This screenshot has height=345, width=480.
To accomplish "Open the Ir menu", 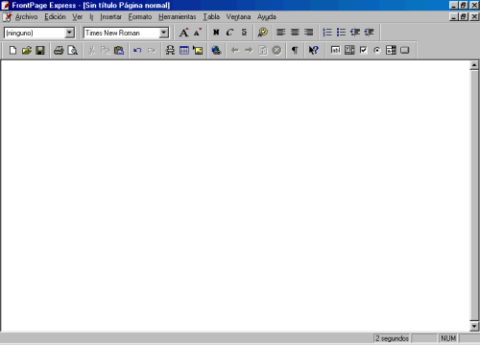I will click(x=91, y=16).
